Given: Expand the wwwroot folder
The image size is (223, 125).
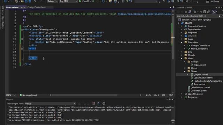Looking at the screenshot, I should tap(181, 36).
